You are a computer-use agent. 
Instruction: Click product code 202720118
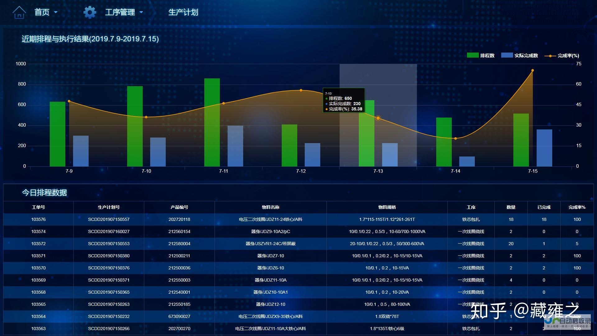[179, 219]
